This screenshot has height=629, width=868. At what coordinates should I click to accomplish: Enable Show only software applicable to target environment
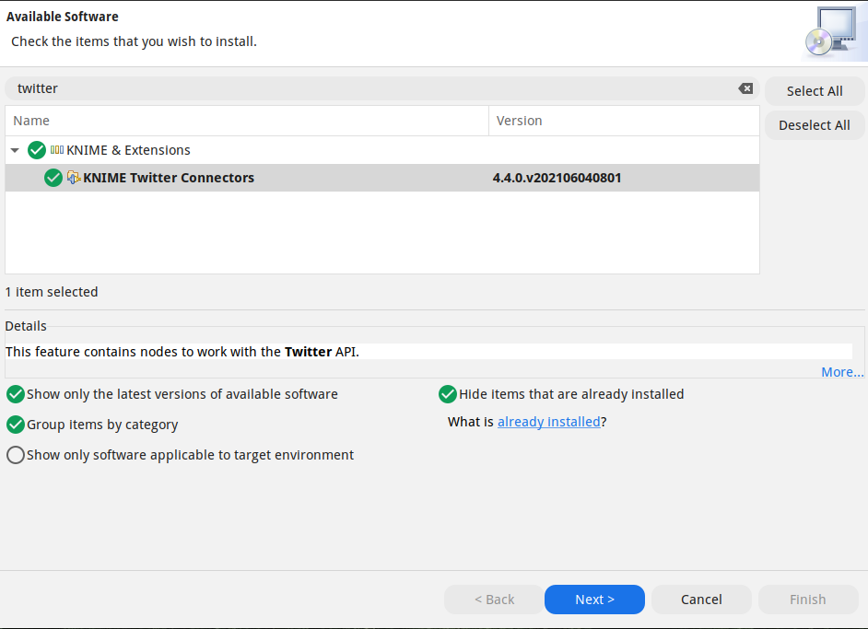point(15,454)
